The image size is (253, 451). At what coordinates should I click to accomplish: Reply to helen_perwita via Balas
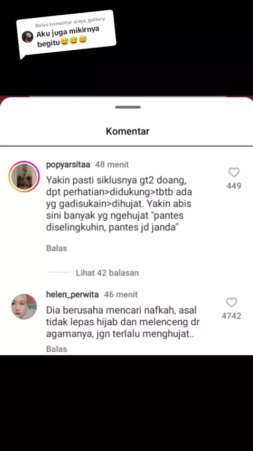click(56, 349)
